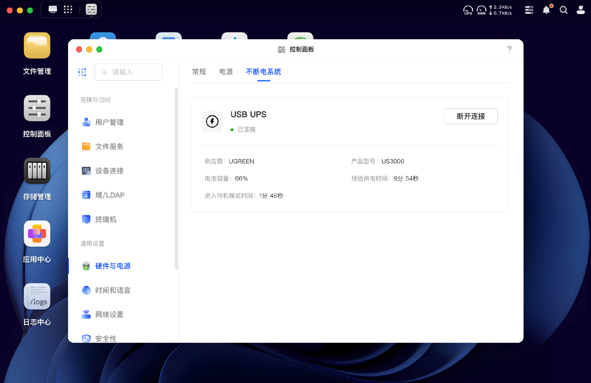Image resolution: width=591 pixels, height=383 pixels.
Task: Click the 文件服务 folder icon
Action: (86, 146)
